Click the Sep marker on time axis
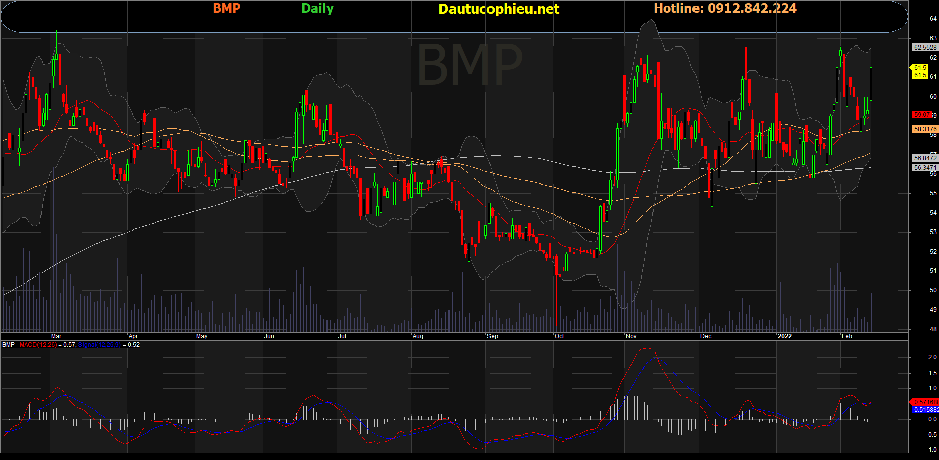Screen dimensions: 939x460 [x=493, y=336]
